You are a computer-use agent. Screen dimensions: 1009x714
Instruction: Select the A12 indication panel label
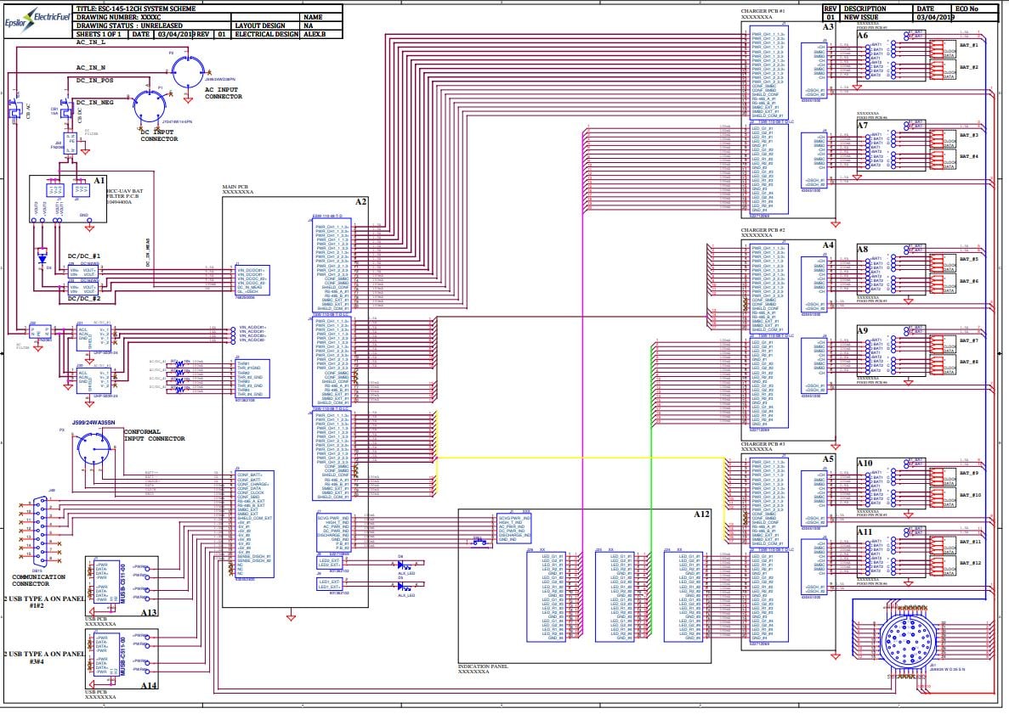700,514
